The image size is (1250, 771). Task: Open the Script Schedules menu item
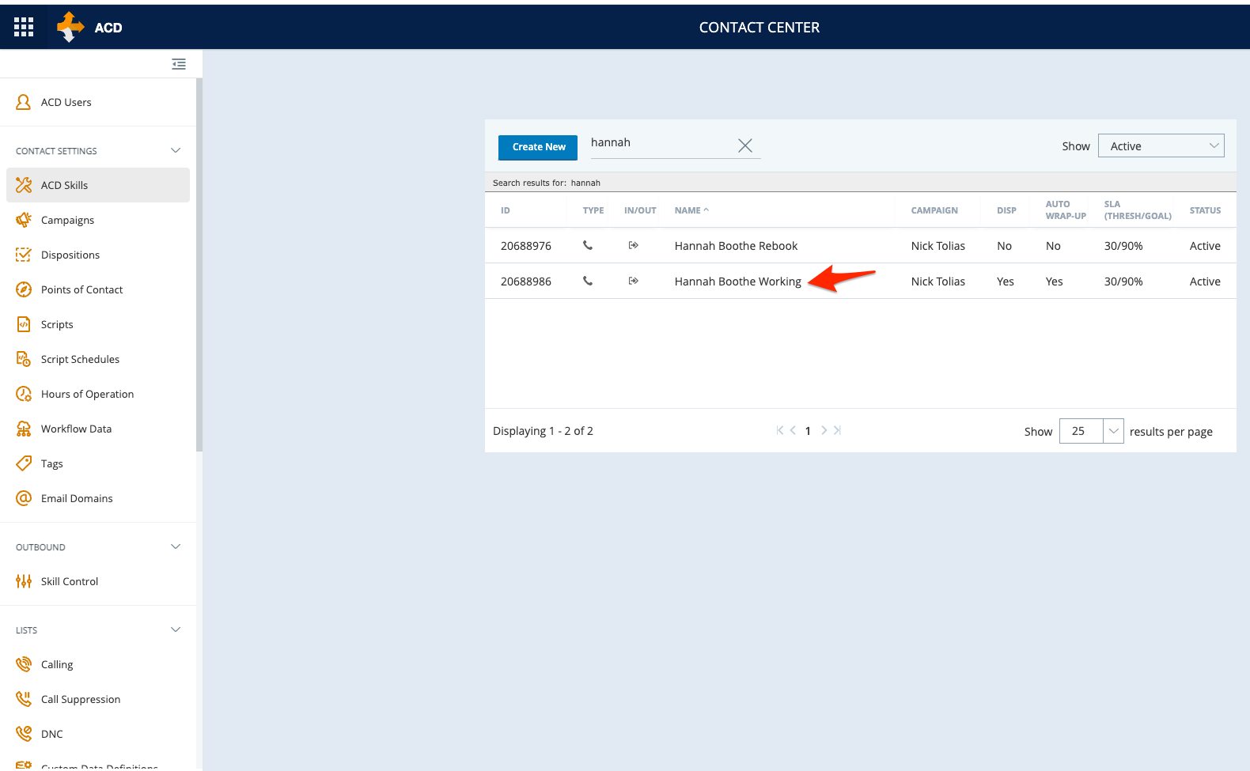coord(80,359)
